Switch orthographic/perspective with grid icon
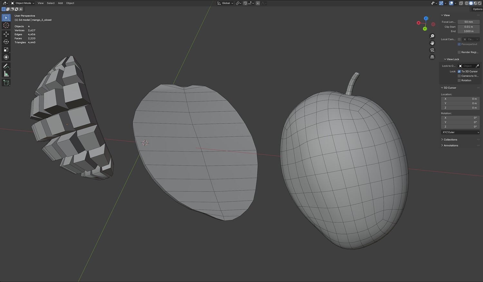This screenshot has height=282, width=483. click(x=432, y=57)
